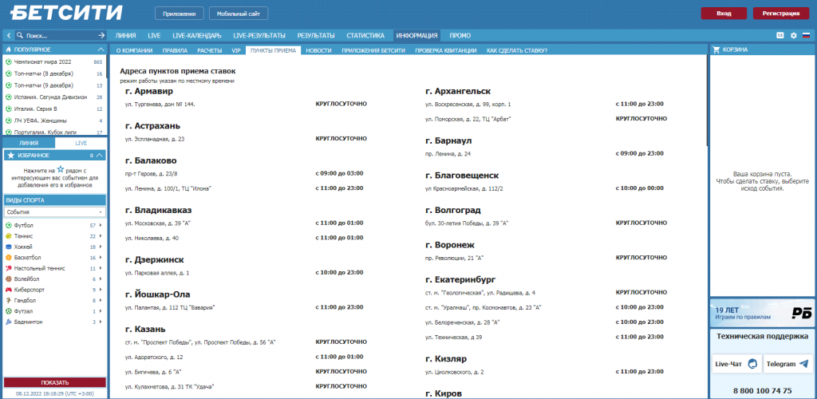Click the gamepad icon next to Киберспорт

[x=9, y=290]
